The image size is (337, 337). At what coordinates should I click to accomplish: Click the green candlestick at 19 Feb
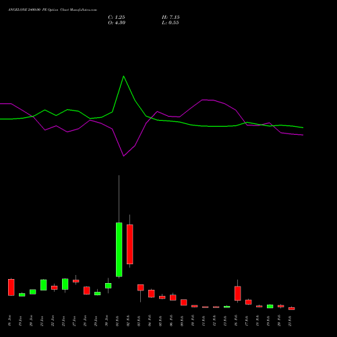[270, 306]
